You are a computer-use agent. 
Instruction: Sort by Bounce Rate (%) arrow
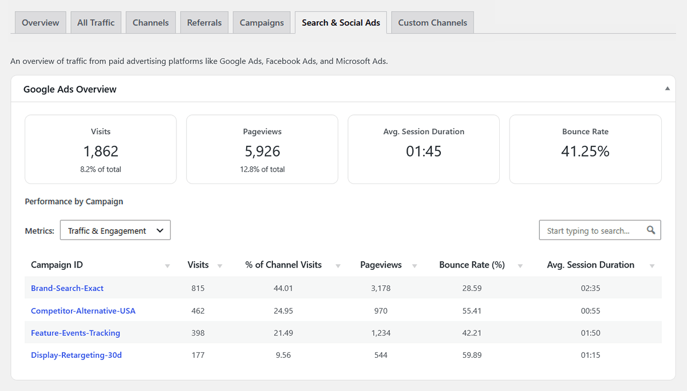(520, 266)
